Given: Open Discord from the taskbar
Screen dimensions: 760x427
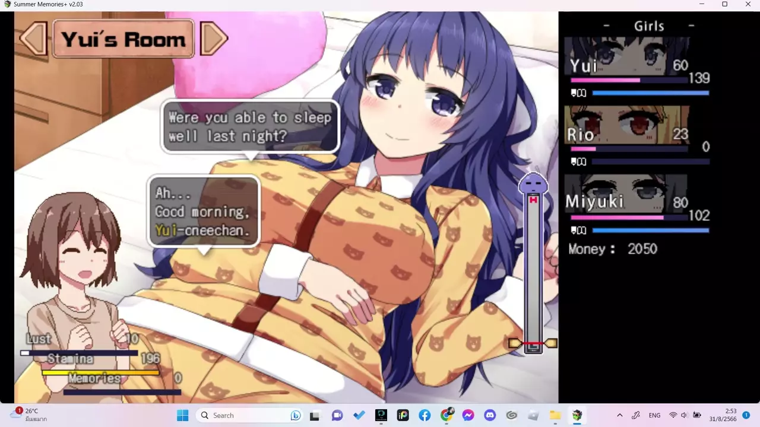Looking at the screenshot, I should (490, 415).
